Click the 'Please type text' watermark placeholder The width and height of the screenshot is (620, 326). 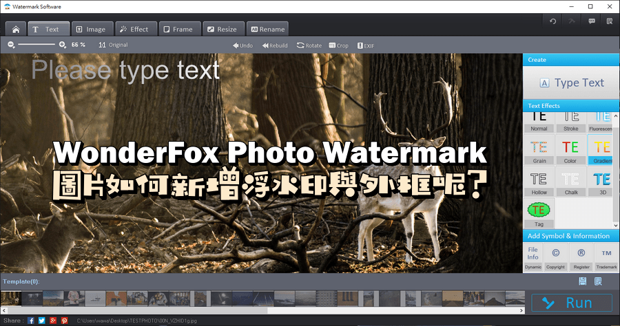click(x=125, y=70)
